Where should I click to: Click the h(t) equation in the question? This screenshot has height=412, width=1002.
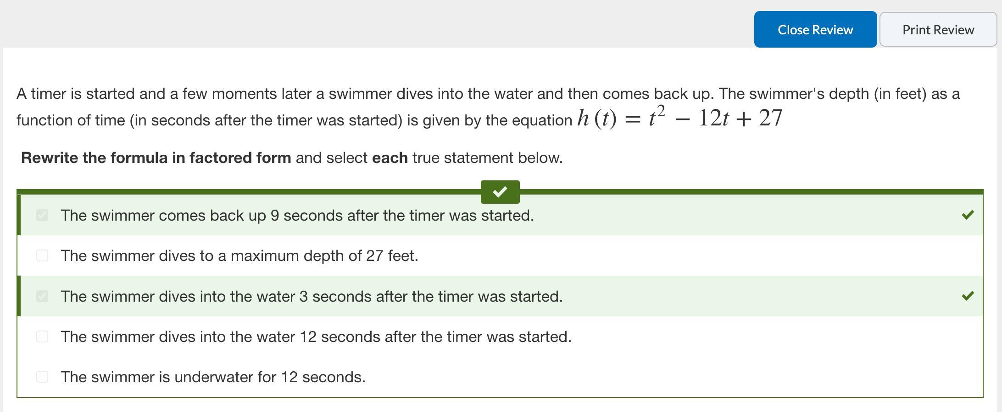coord(679,118)
